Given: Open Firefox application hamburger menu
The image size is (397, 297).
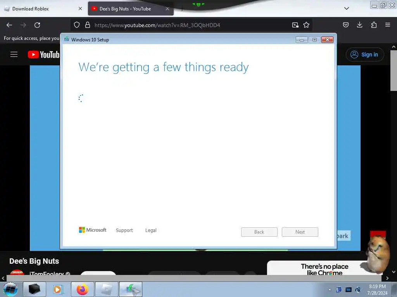Looking at the screenshot, I should pyautogui.click(x=388, y=25).
